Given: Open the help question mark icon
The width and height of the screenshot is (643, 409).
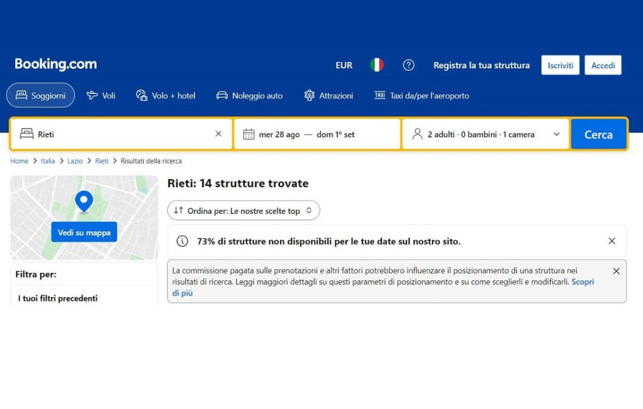Looking at the screenshot, I should 409,65.
